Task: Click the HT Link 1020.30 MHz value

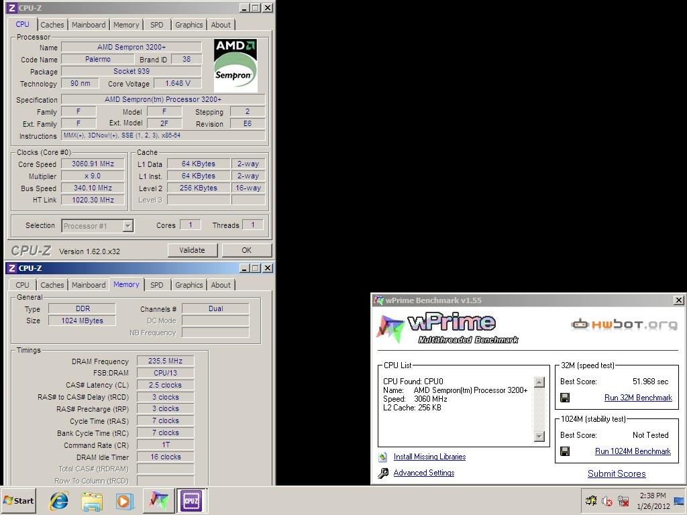Action: pos(93,200)
